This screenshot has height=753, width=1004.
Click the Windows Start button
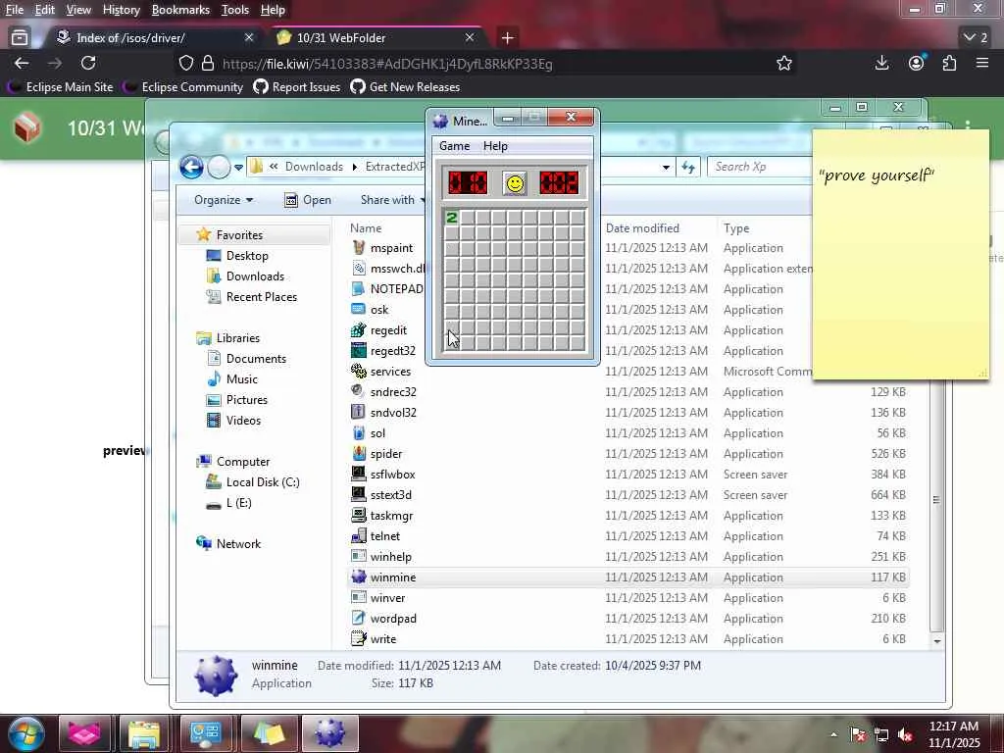point(25,733)
